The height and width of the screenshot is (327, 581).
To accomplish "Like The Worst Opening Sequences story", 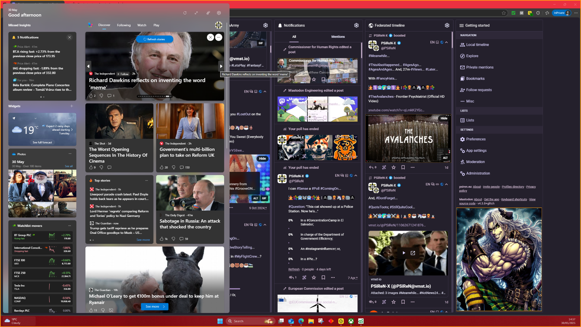I will point(91,167).
